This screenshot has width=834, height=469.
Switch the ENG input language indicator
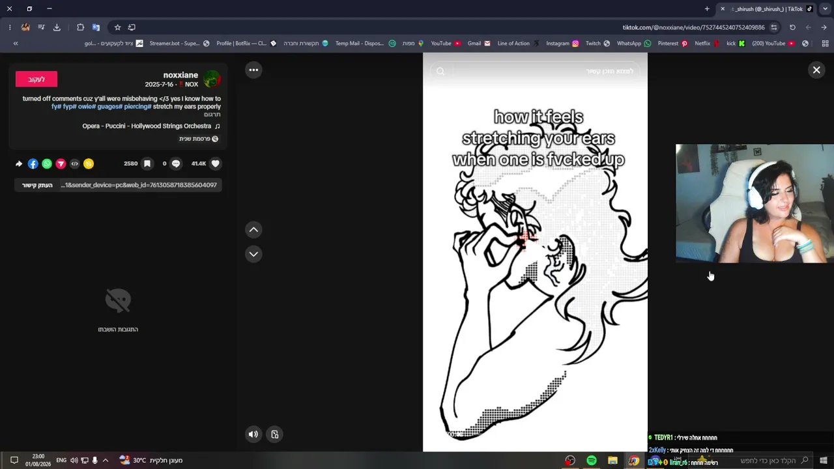click(61, 461)
